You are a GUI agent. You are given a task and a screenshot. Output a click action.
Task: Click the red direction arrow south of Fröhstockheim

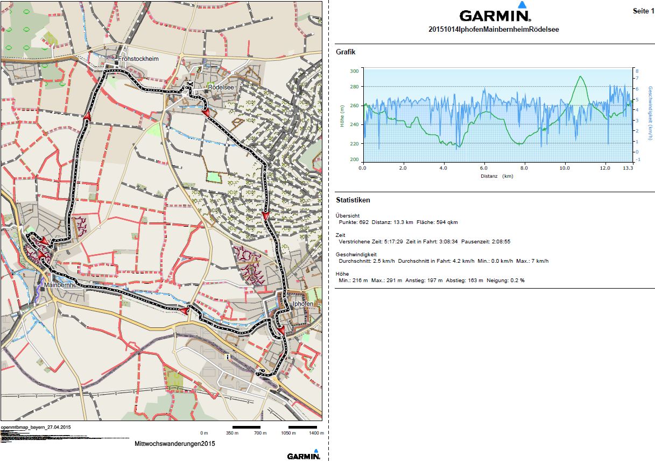pos(87,115)
